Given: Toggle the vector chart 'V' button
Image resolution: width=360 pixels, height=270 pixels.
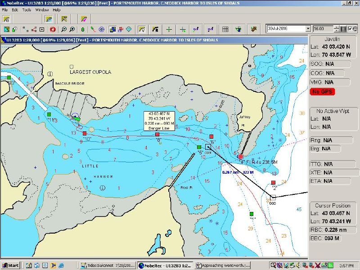Looking at the screenshot, I should coord(142,29).
